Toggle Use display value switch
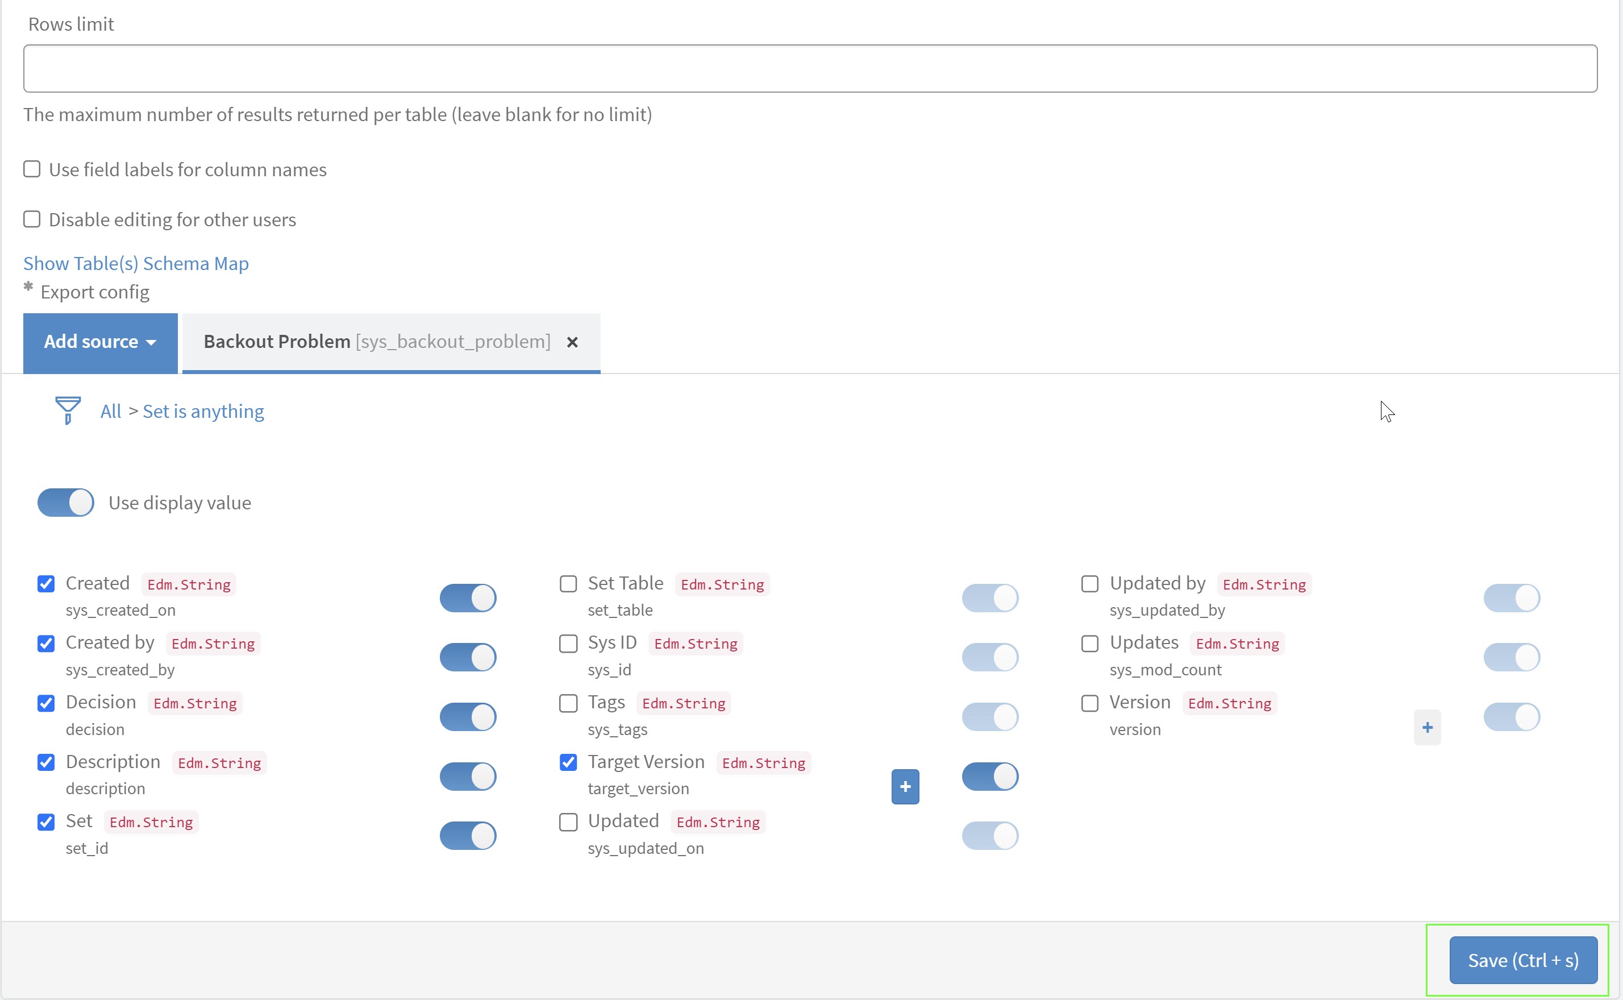This screenshot has height=1000, width=1623. tap(65, 503)
